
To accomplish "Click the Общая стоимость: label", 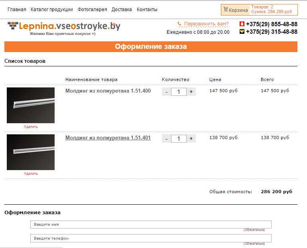I will (230, 192).
